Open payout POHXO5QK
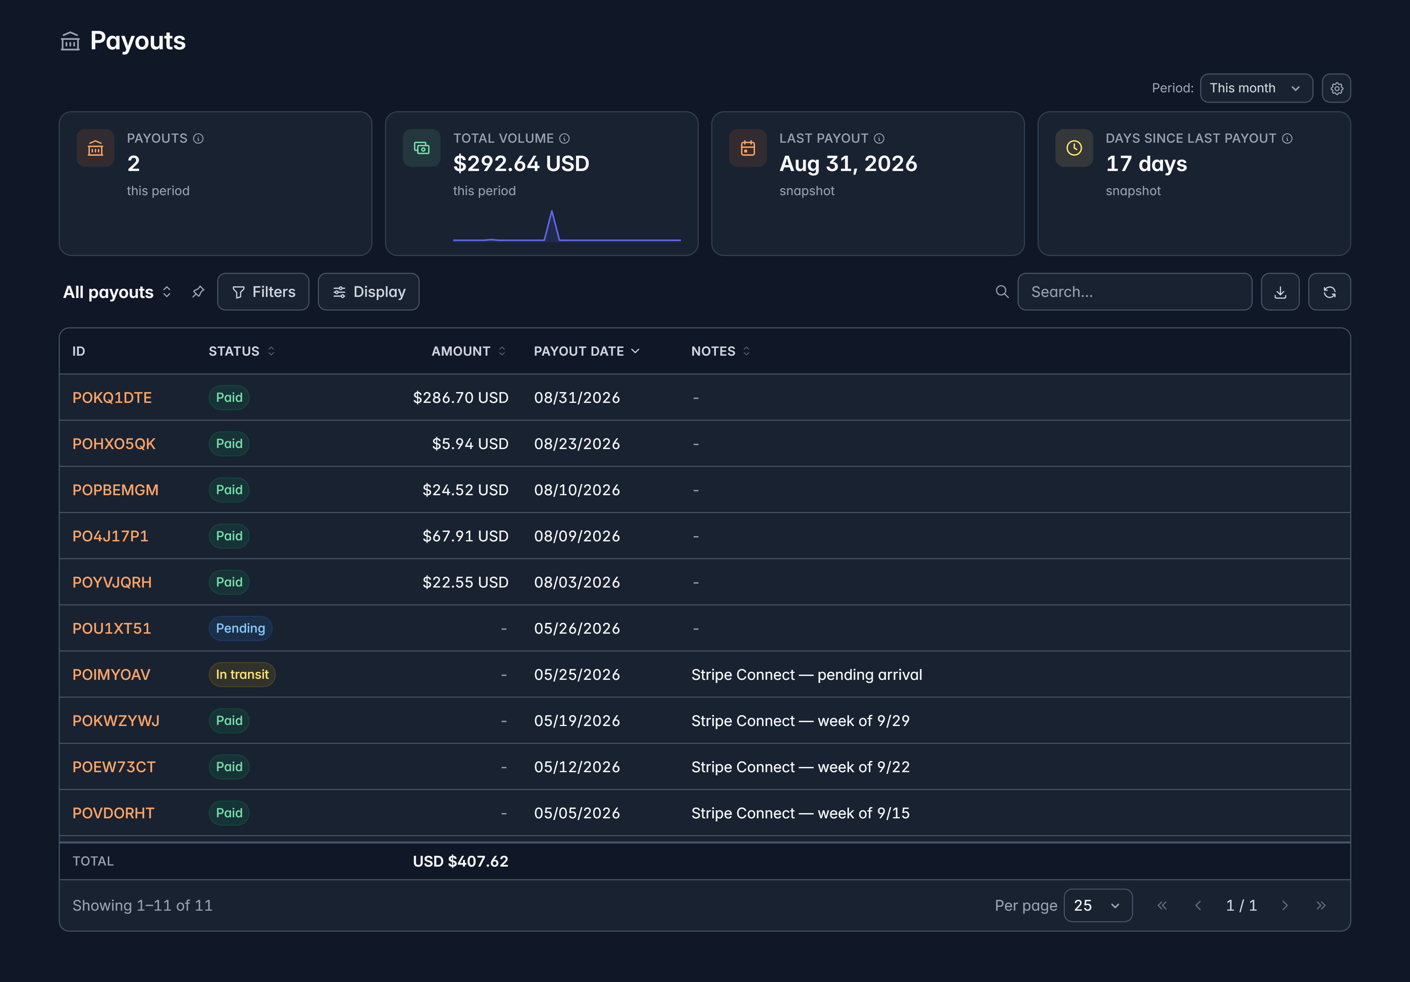This screenshot has height=982, width=1410. [x=114, y=443]
